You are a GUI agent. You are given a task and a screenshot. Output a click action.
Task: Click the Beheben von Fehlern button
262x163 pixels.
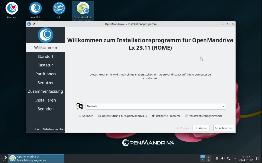[x=54, y=129]
